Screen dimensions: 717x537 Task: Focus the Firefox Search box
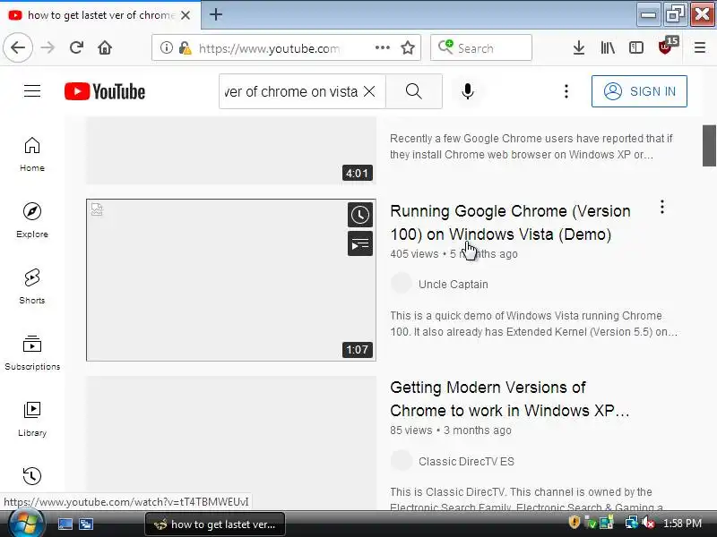(x=481, y=47)
